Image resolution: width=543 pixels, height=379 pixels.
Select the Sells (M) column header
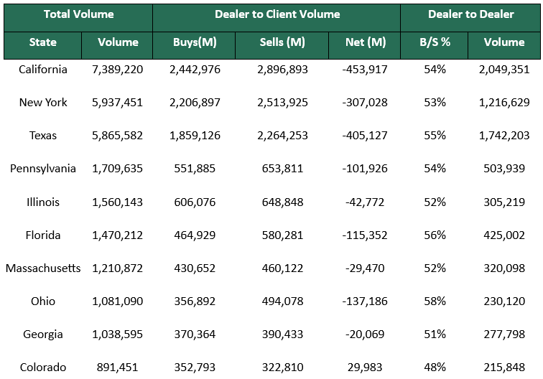(282, 42)
